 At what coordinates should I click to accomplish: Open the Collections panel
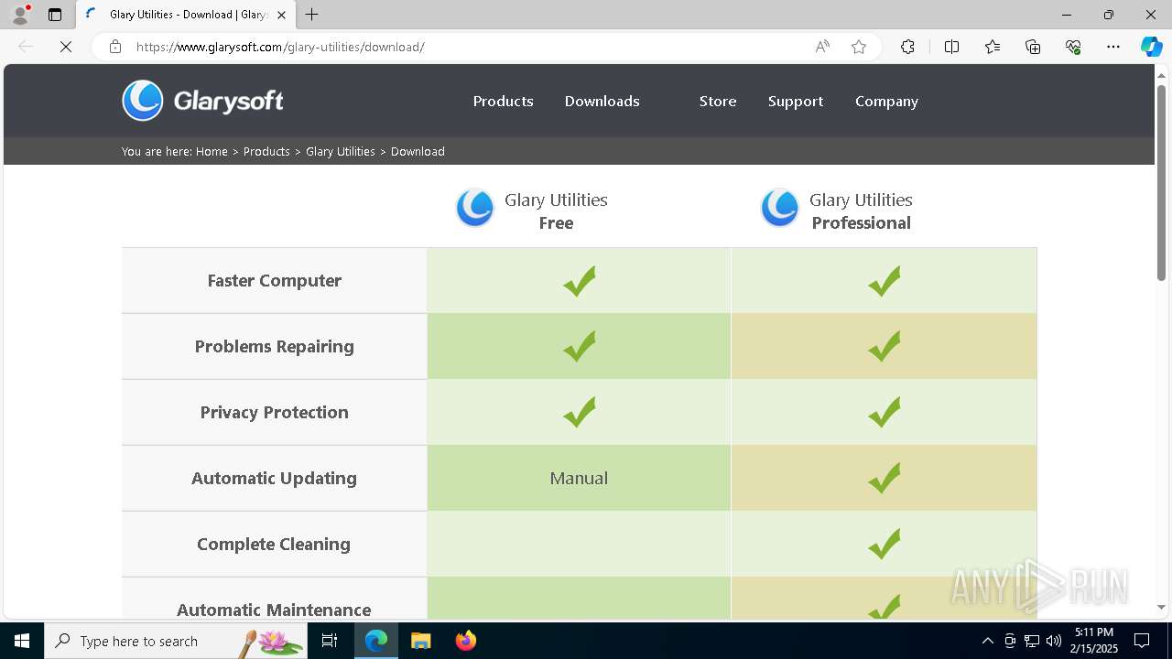coord(1033,47)
